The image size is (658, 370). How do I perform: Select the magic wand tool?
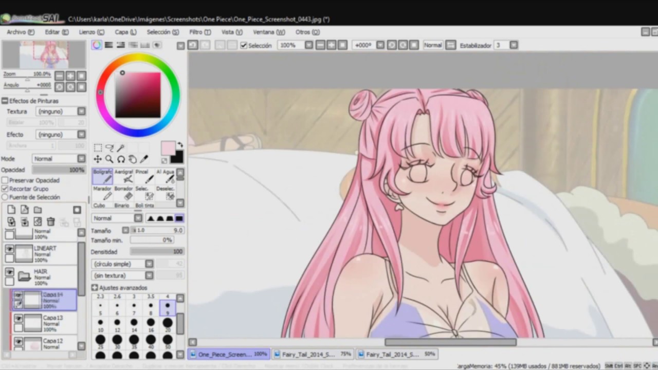120,148
